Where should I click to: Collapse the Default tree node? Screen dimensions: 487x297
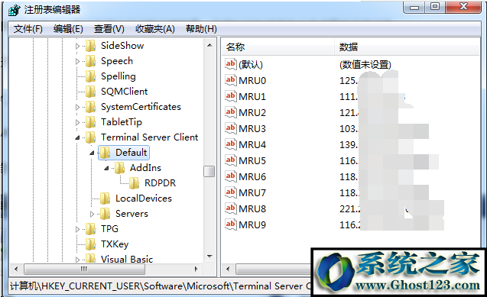[92, 153]
